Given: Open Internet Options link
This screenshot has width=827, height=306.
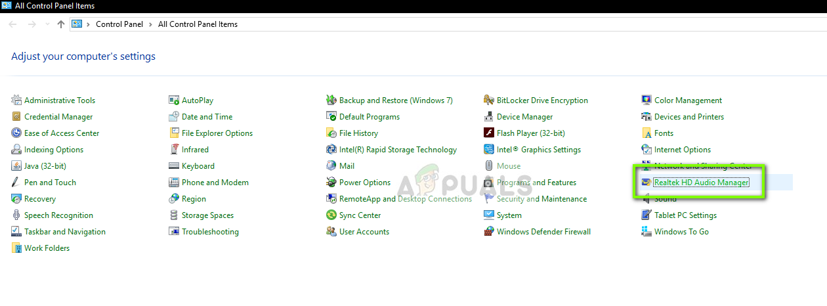Looking at the screenshot, I should click(x=683, y=149).
